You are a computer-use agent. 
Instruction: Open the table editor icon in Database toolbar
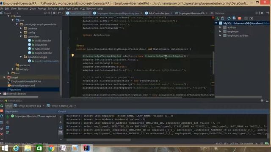click(246, 18)
